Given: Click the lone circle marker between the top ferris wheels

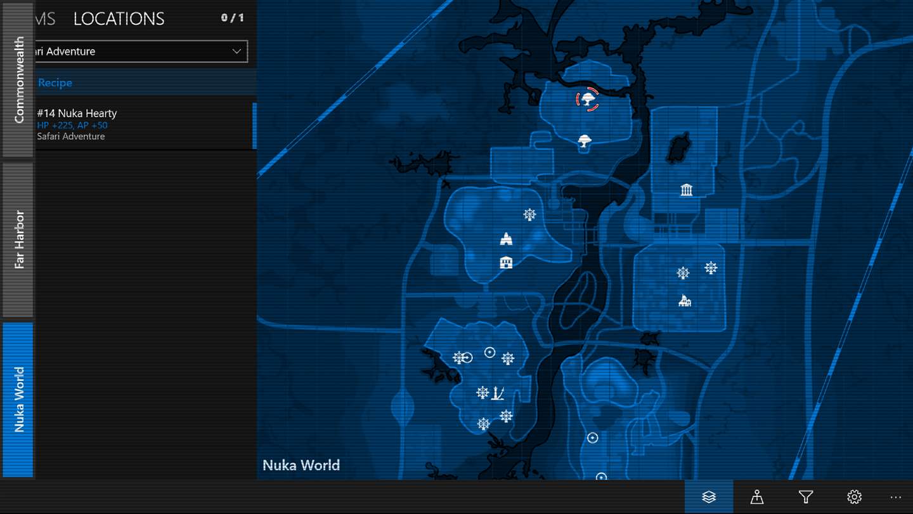Looking at the screenshot, I should (489, 352).
